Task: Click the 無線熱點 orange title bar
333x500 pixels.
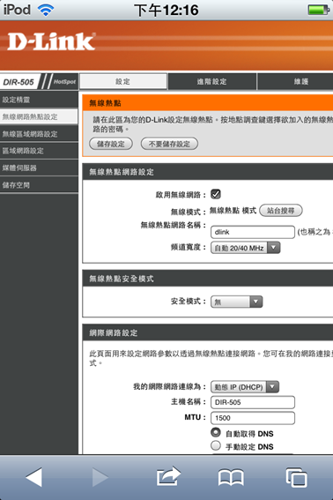Action: point(208,102)
